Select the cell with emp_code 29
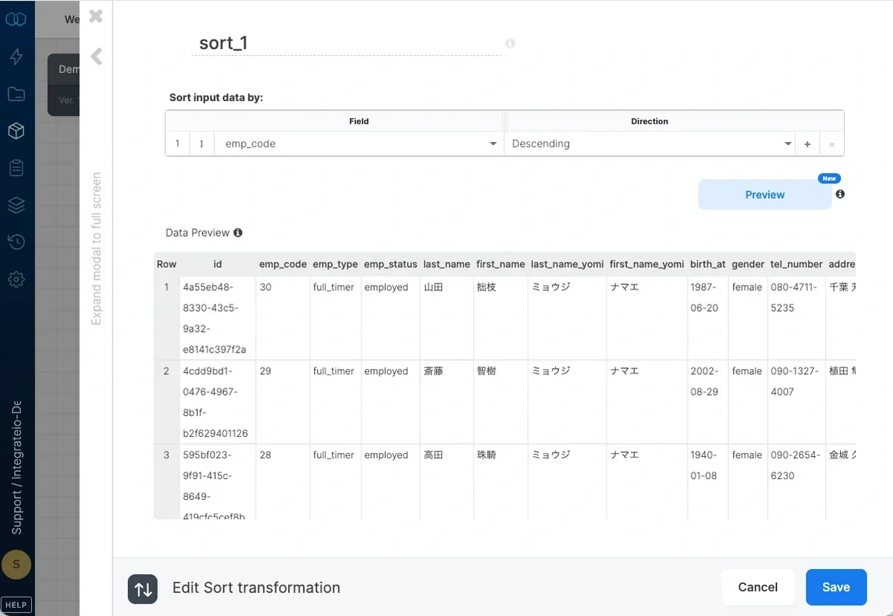Screen dimensions: 893x616 pos(283,402)
